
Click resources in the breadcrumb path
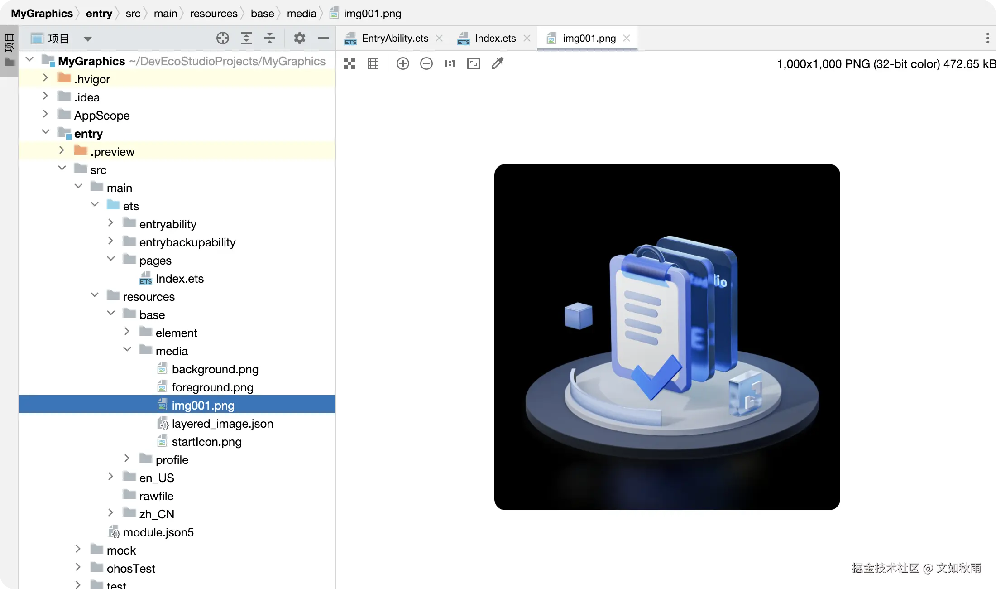click(x=213, y=14)
